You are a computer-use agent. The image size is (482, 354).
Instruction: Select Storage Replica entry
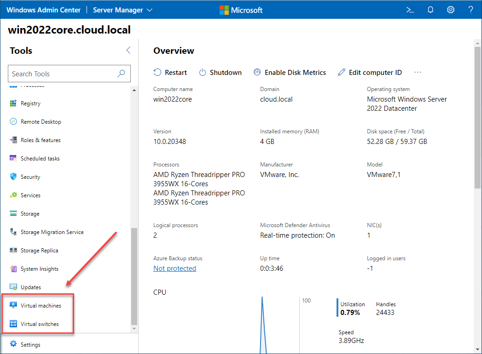tap(39, 251)
